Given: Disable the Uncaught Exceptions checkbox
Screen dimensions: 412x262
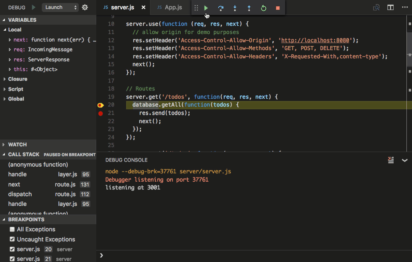Looking at the screenshot, I should pyautogui.click(x=12, y=239).
